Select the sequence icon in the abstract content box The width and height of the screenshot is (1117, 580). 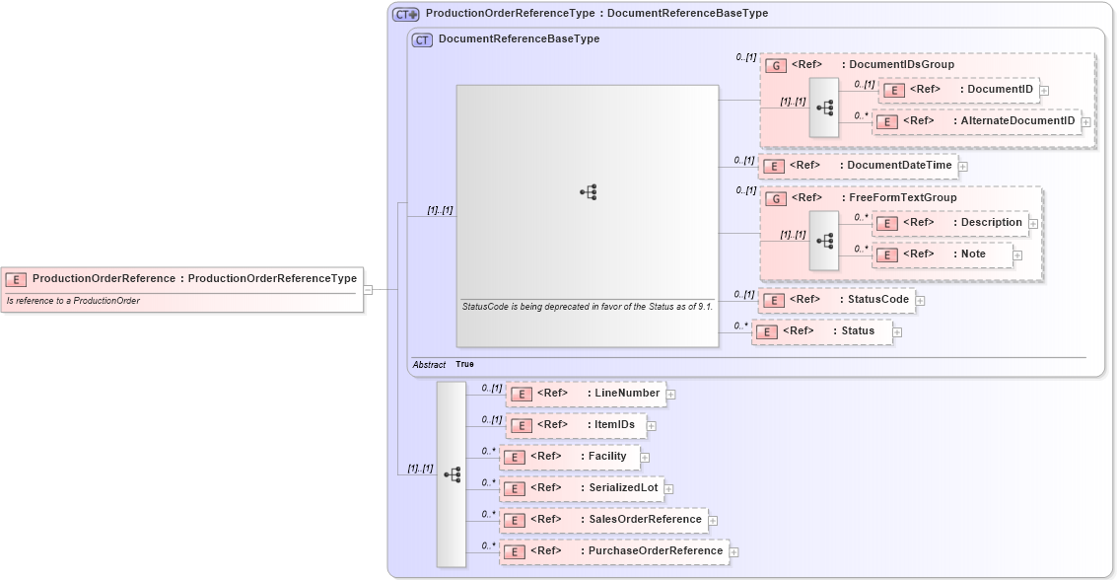589,191
